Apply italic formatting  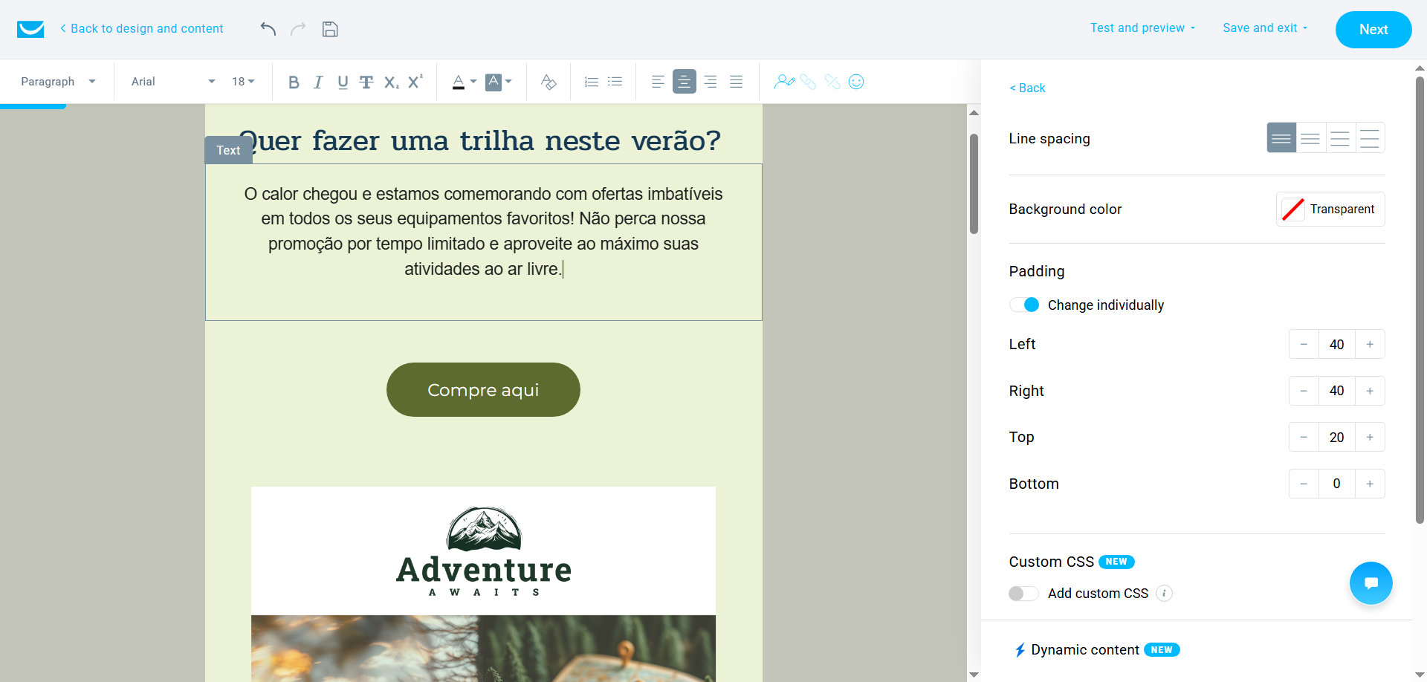pos(318,82)
